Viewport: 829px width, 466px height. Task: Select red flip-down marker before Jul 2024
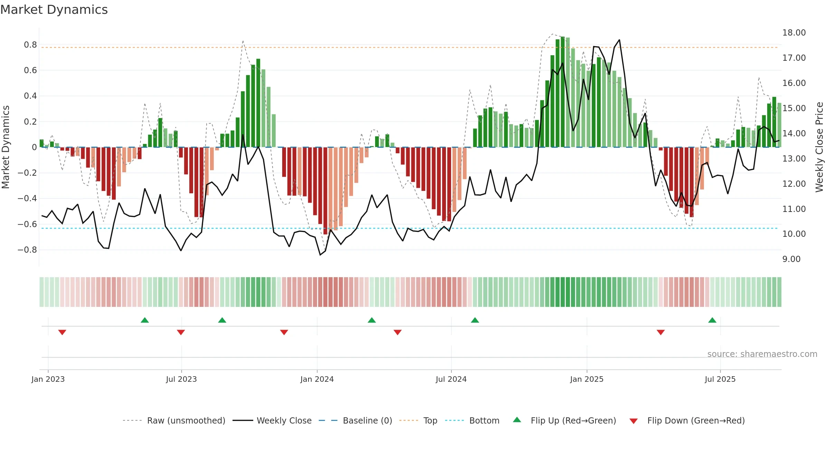[398, 332]
